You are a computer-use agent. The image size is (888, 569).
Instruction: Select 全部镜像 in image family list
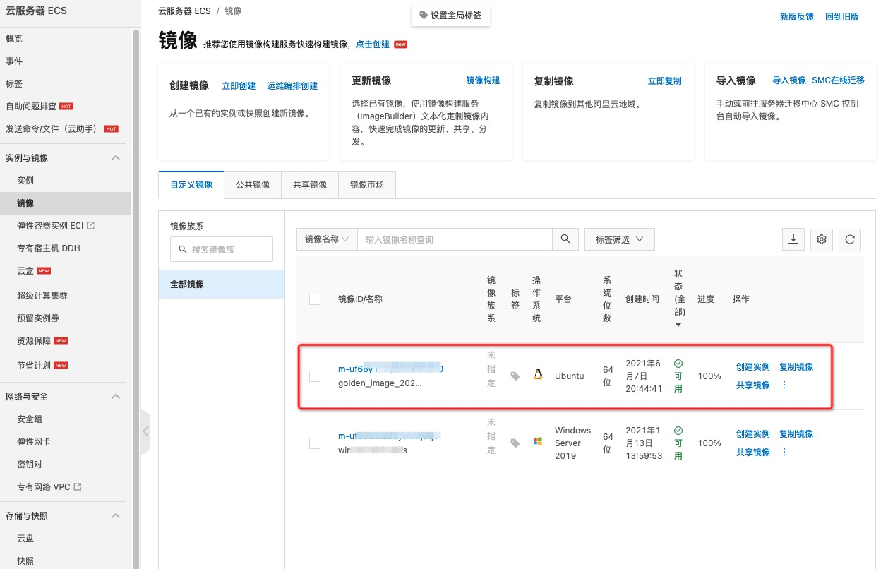(x=222, y=284)
